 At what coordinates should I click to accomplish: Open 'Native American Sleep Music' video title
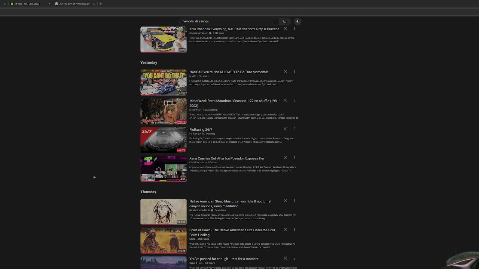(x=230, y=204)
